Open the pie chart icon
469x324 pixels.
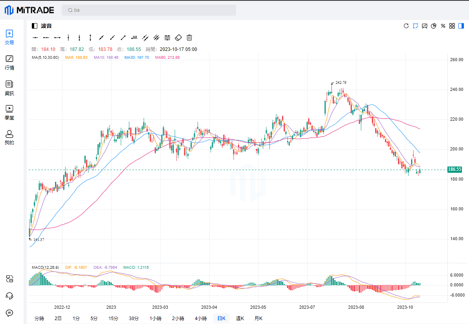[x=434, y=26]
